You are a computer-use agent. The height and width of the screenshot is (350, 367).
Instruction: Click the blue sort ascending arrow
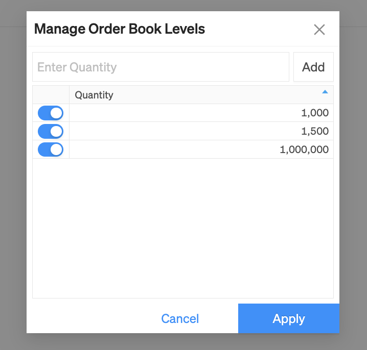tap(325, 92)
